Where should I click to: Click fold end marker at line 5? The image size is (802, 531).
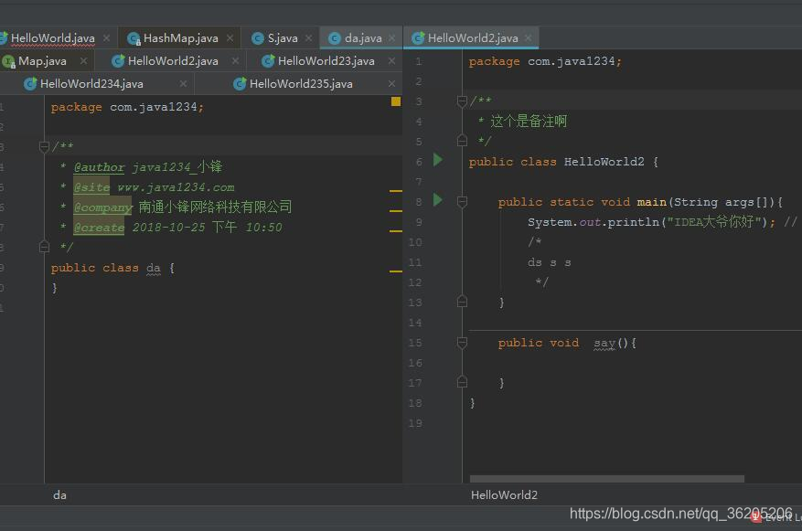tap(462, 141)
